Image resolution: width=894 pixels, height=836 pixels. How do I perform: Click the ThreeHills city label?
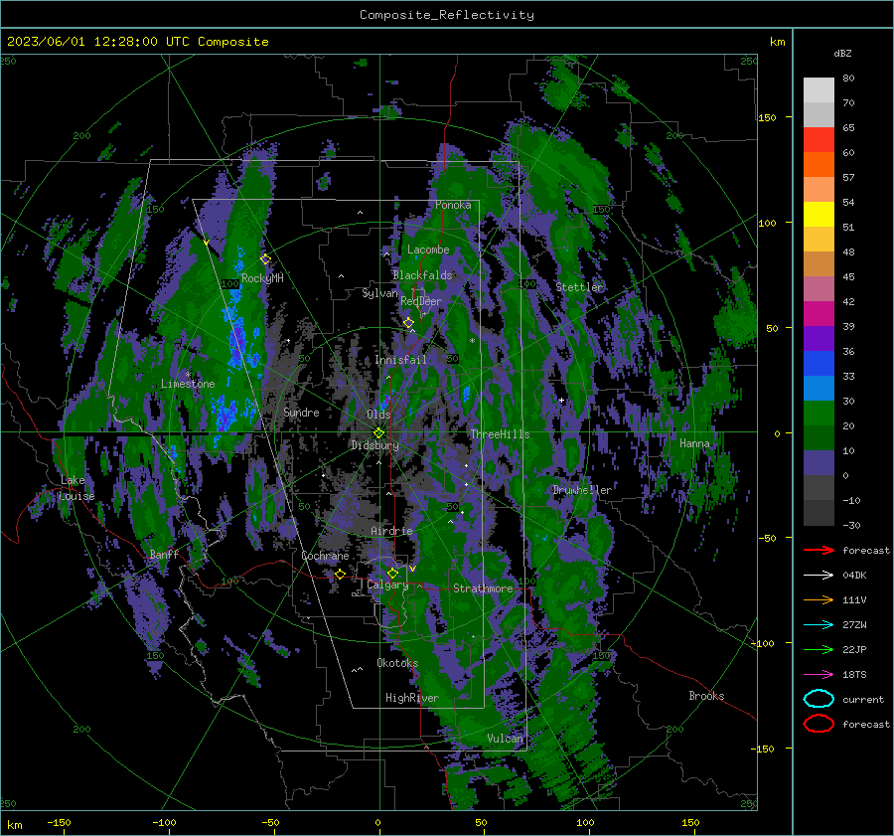[x=500, y=434]
